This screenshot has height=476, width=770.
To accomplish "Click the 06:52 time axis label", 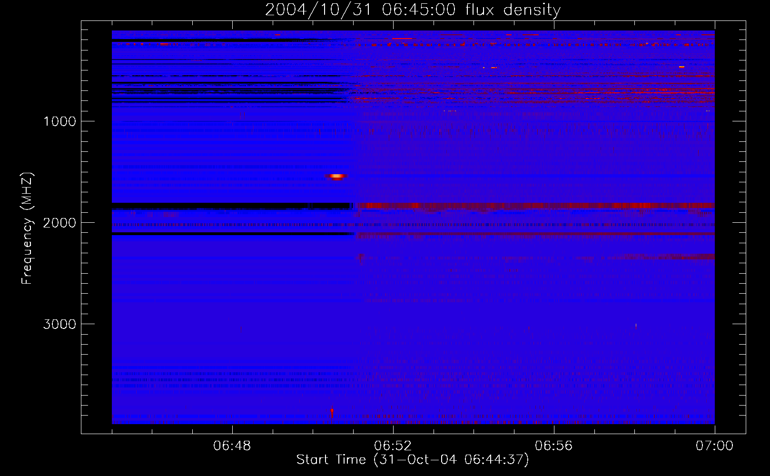I will click(393, 446).
